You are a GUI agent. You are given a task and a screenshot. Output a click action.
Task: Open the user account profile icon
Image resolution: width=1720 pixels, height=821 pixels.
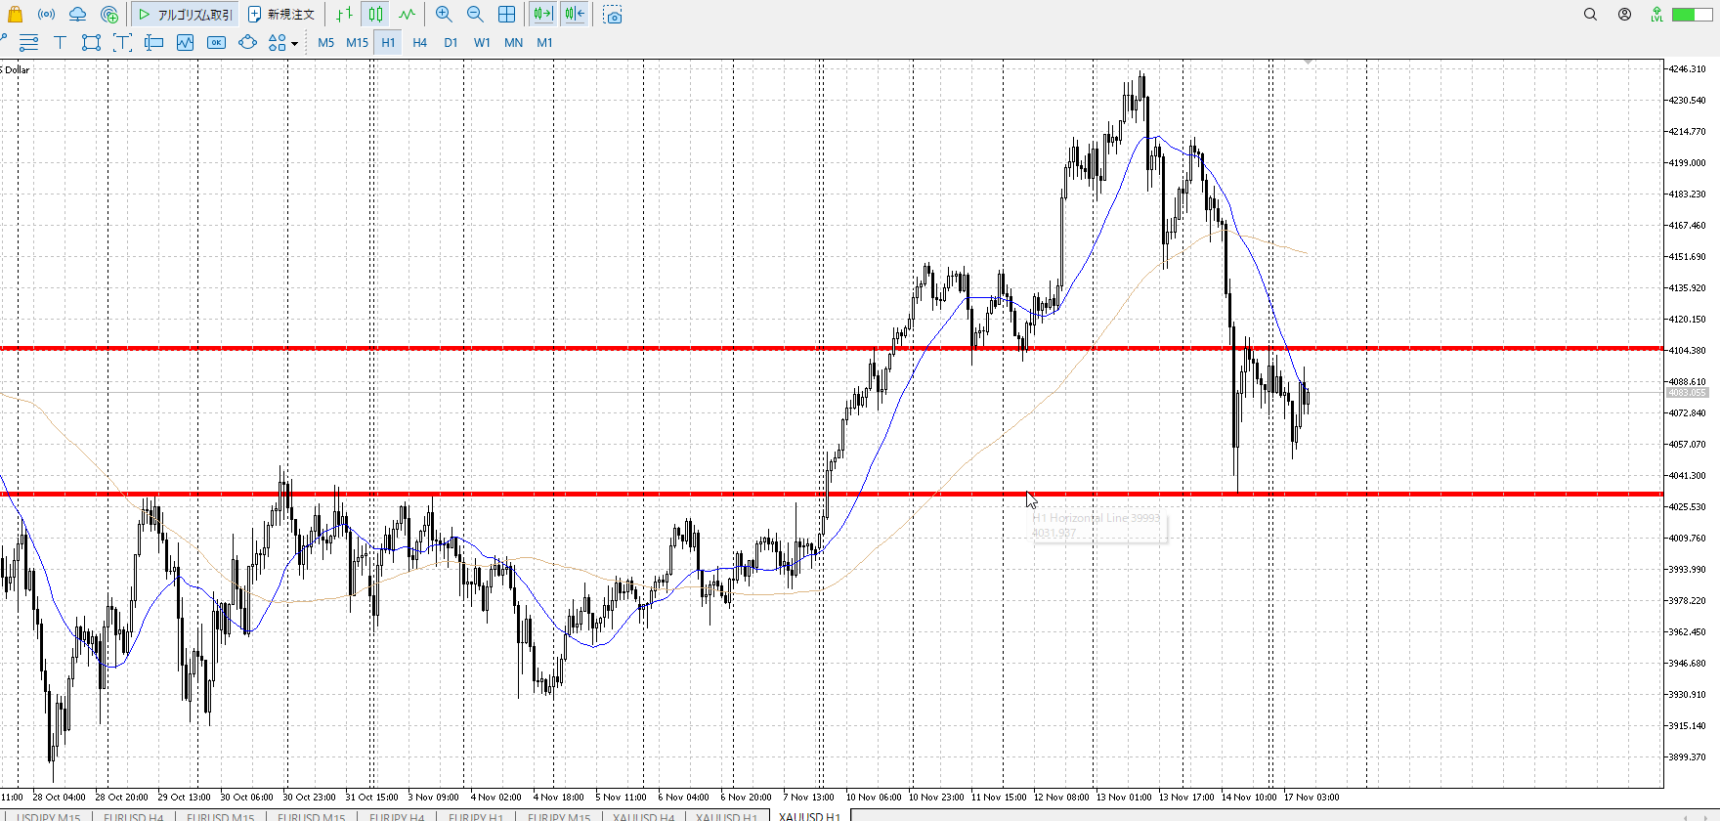coord(1624,15)
